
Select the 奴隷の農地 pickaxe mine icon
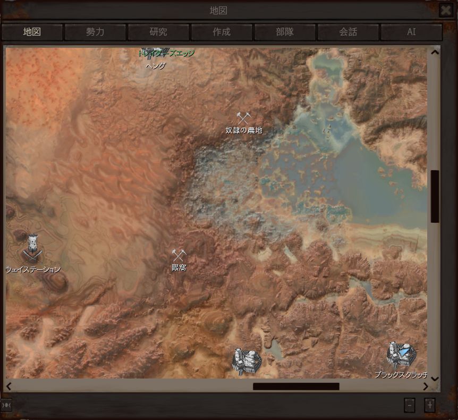point(243,118)
